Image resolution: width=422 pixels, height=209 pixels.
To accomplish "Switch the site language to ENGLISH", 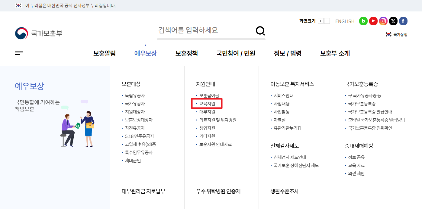I will [x=344, y=21].
